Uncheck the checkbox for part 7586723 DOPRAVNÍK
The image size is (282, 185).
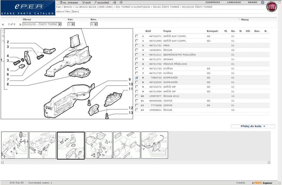[137, 78]
